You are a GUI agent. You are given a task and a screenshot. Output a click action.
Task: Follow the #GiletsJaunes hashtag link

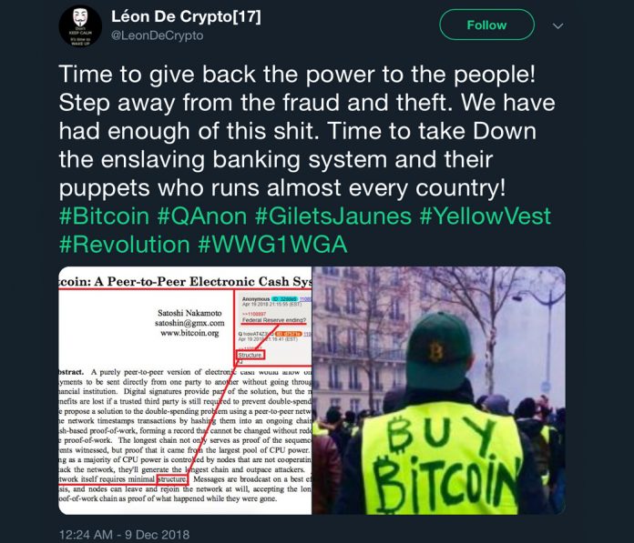pos(333,216)
